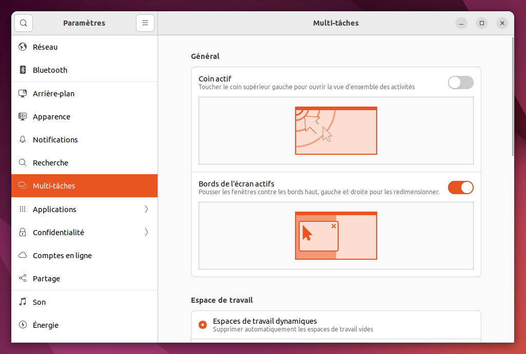The width and height of the screenshot is (526, 354).
Task: Click the Réseau globe icon
Action: point(23,47)
